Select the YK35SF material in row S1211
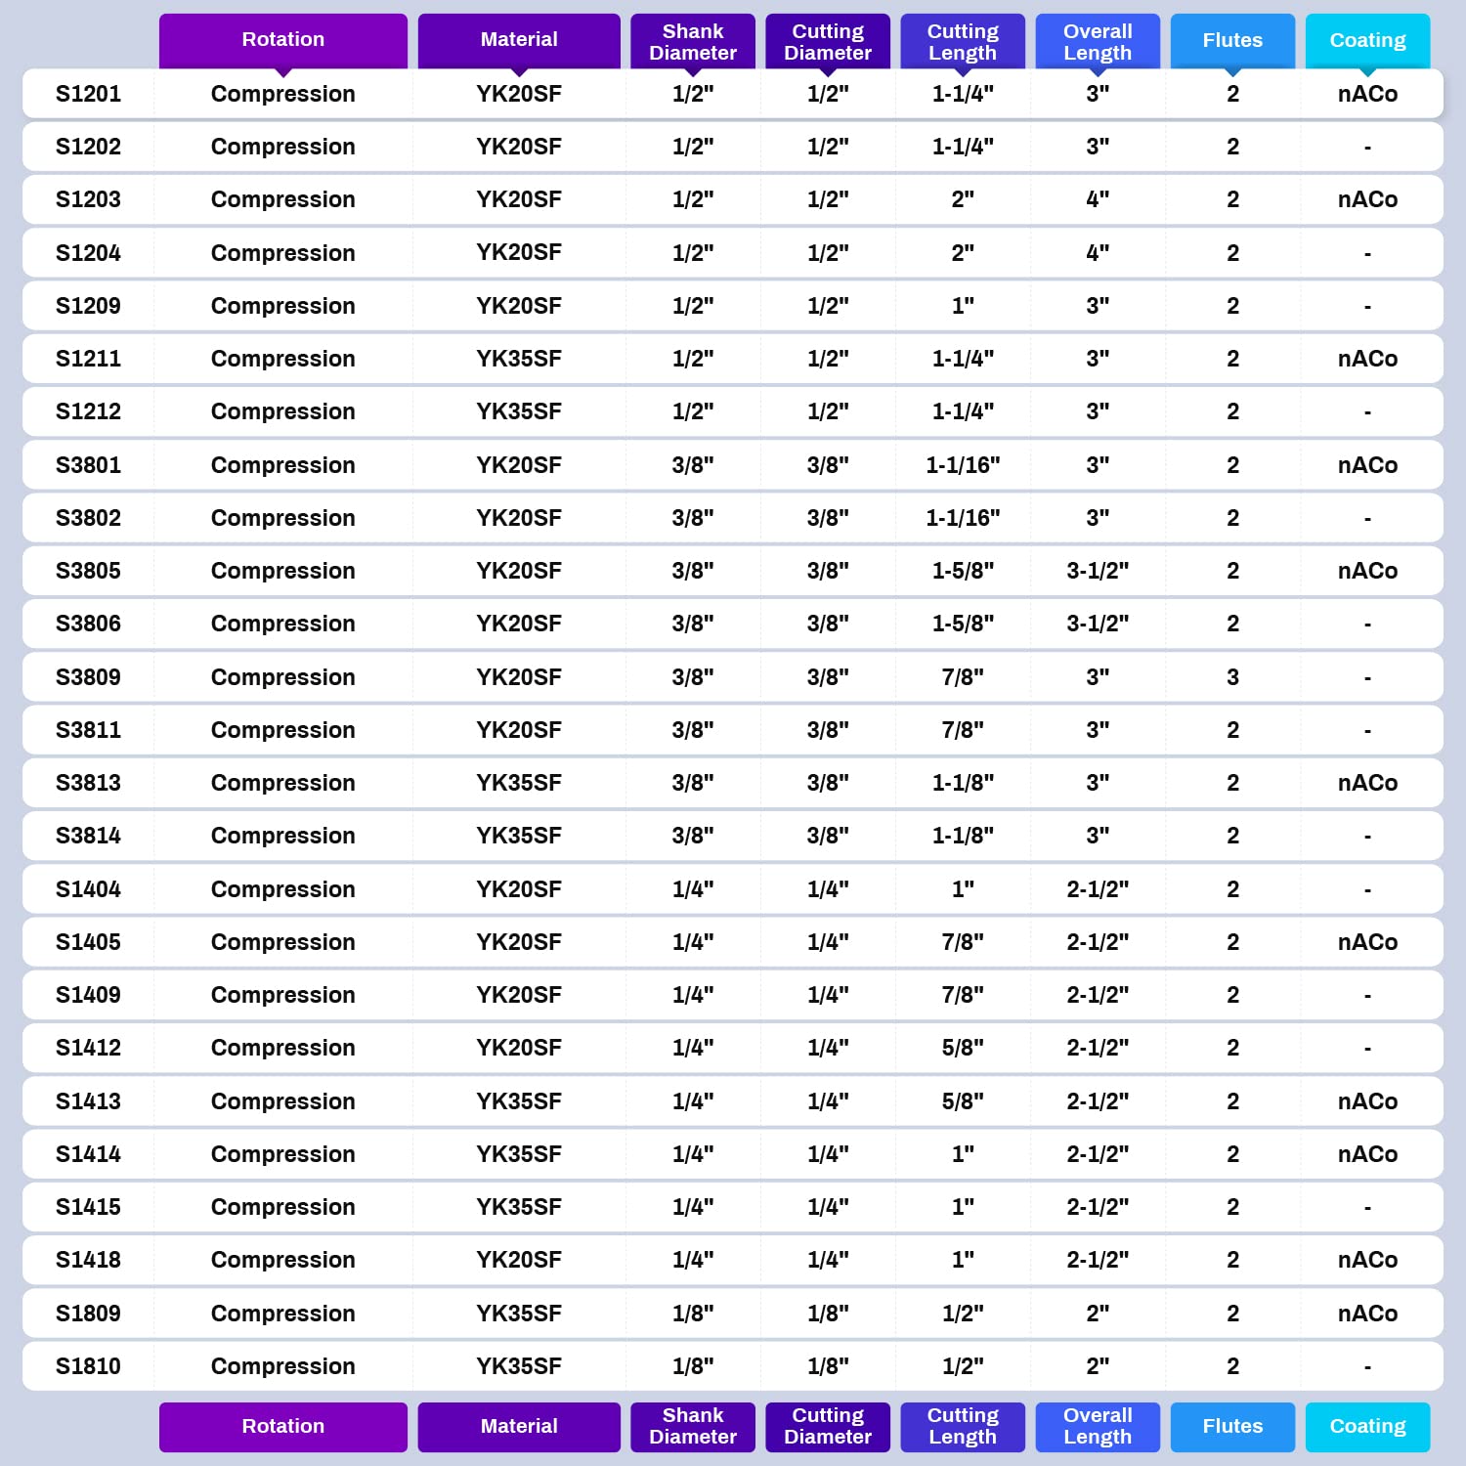 coord(519,359)
